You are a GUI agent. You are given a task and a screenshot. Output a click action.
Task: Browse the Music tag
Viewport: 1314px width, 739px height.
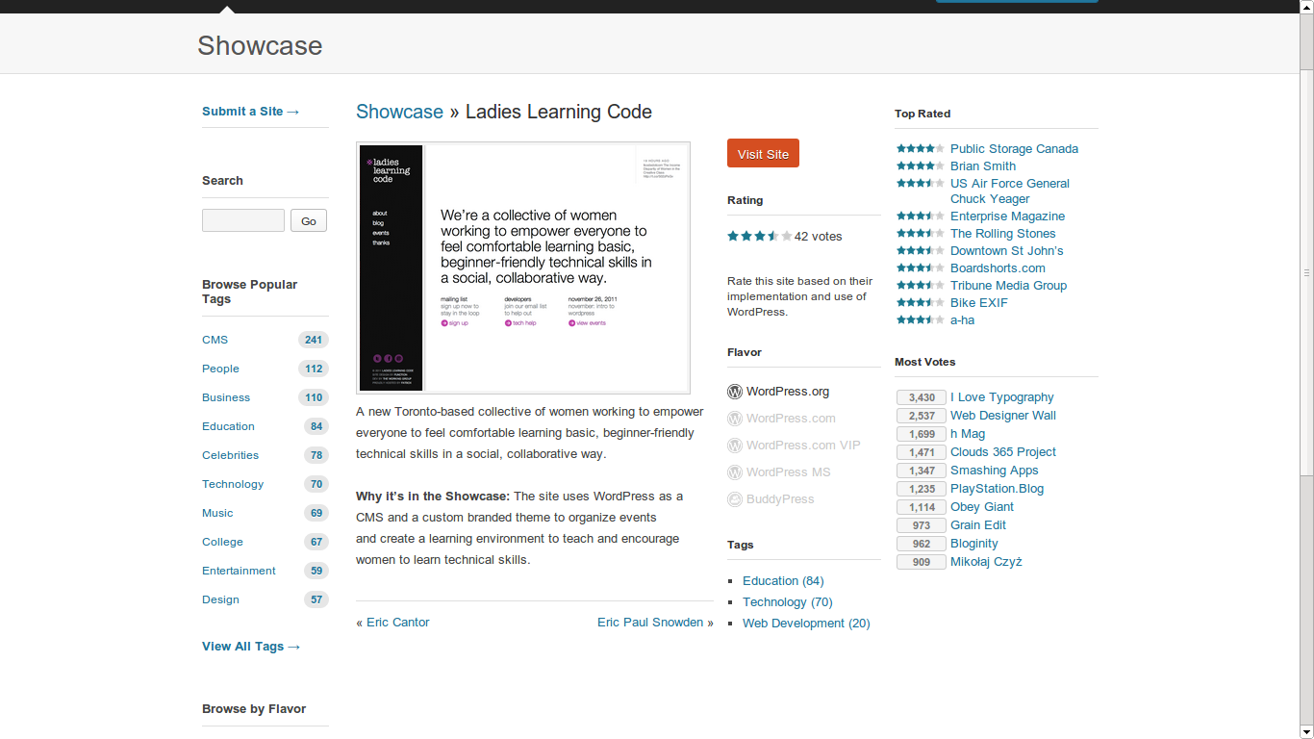coord(217,513)
